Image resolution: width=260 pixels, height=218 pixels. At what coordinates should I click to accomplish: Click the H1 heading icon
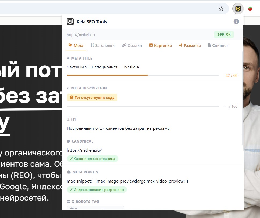(68, 119)
